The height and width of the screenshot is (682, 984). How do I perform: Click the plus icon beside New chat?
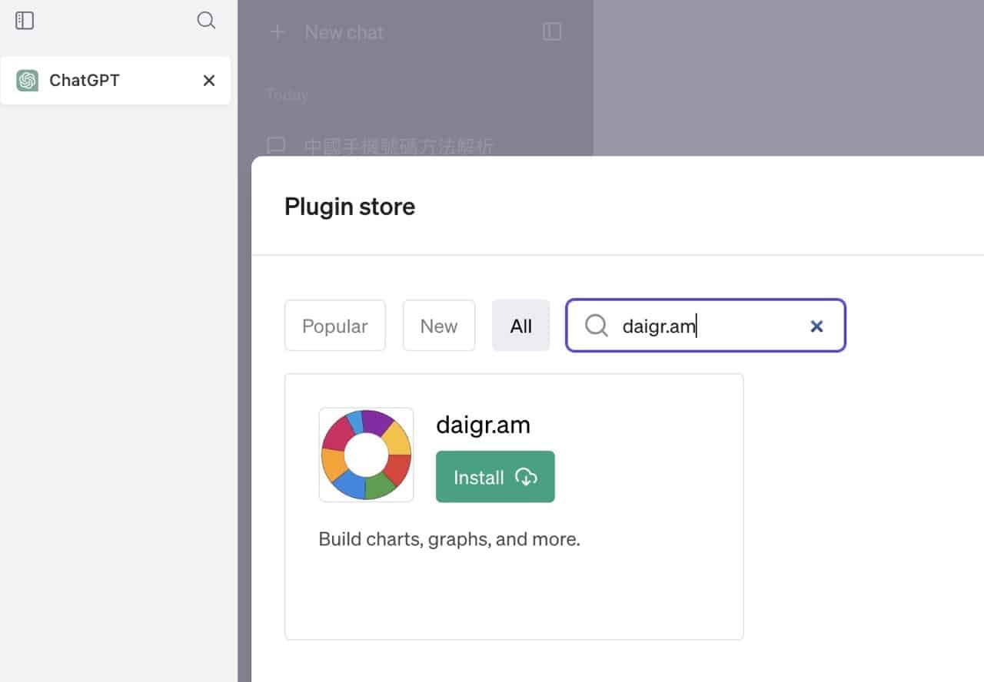278,32
